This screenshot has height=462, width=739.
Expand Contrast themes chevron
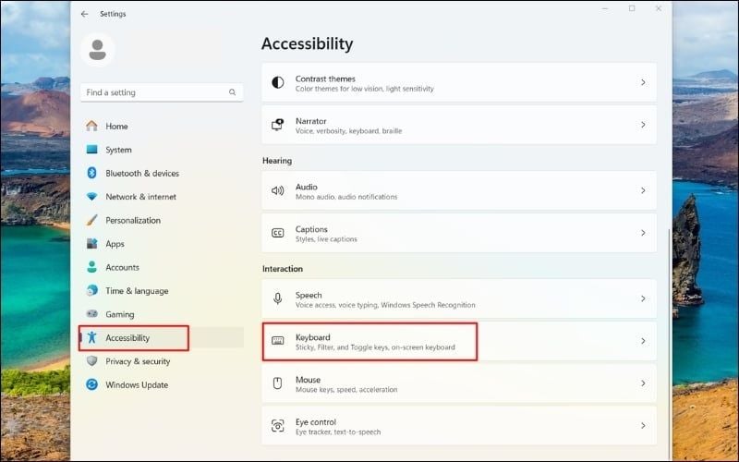(x=643, y=82)
